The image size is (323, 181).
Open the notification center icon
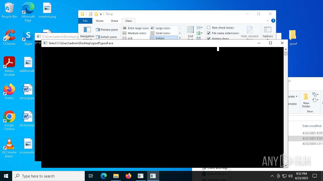coord(315,176)
